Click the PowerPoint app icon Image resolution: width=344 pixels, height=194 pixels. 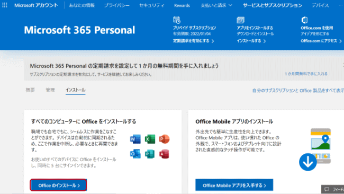pos(164,139)
